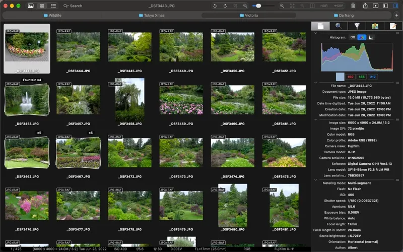The image size is (403, 252).
Task: Open the notes editing inspector tab
Action: [x=393, y=26]
